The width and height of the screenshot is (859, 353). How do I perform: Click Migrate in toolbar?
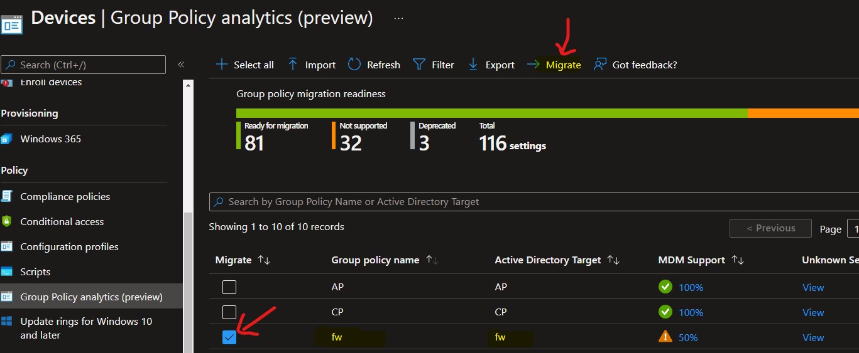click(x=554, y=65)
